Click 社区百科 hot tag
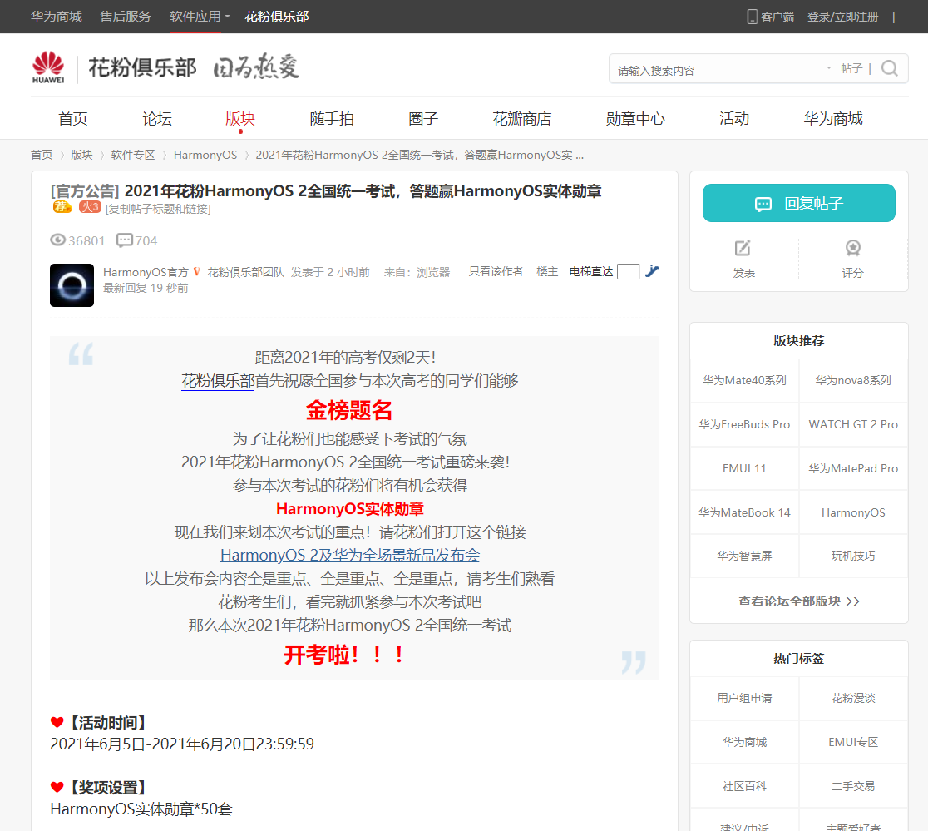Screen dimensions: 928x831 (744, 786)
